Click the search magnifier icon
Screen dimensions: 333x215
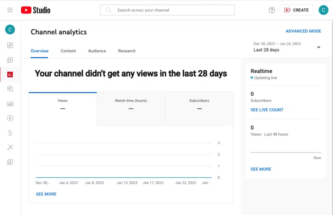coord(108,10)
